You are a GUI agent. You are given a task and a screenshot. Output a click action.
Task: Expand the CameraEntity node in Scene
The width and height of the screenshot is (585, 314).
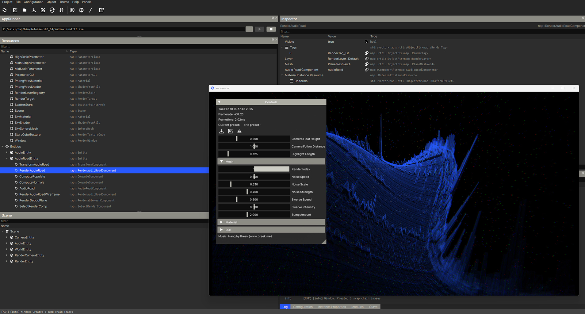click(x=7, y=237)
